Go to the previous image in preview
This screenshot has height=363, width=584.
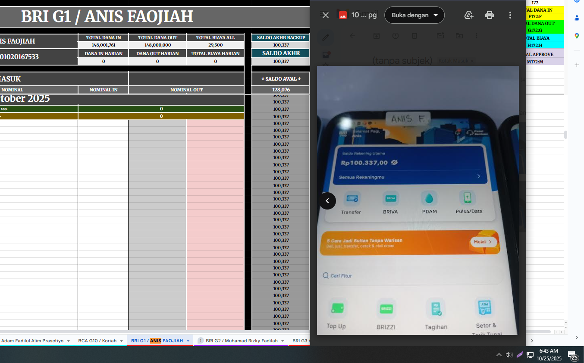click(x=327, y=201)
